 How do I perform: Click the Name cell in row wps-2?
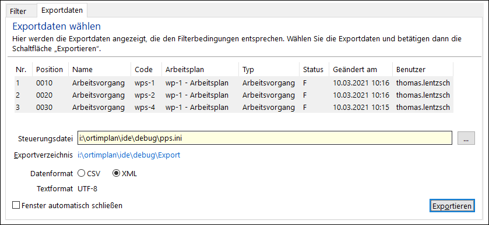tap(98, 95)
